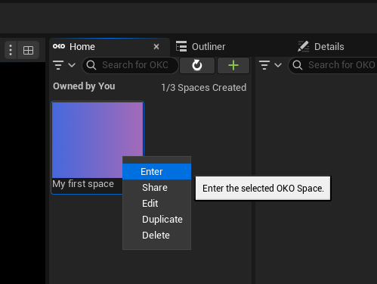Click the OKO logo on the Home tab
The width and height of the screenshot is (377, 284).
click(59, 46)
